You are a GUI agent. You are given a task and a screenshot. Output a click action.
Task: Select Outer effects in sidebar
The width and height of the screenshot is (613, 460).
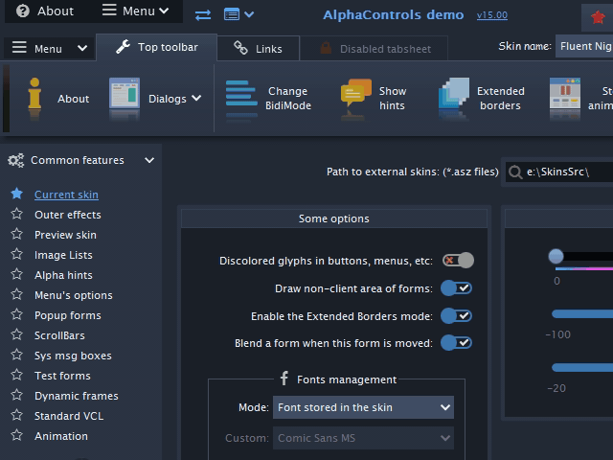(68, 215)
